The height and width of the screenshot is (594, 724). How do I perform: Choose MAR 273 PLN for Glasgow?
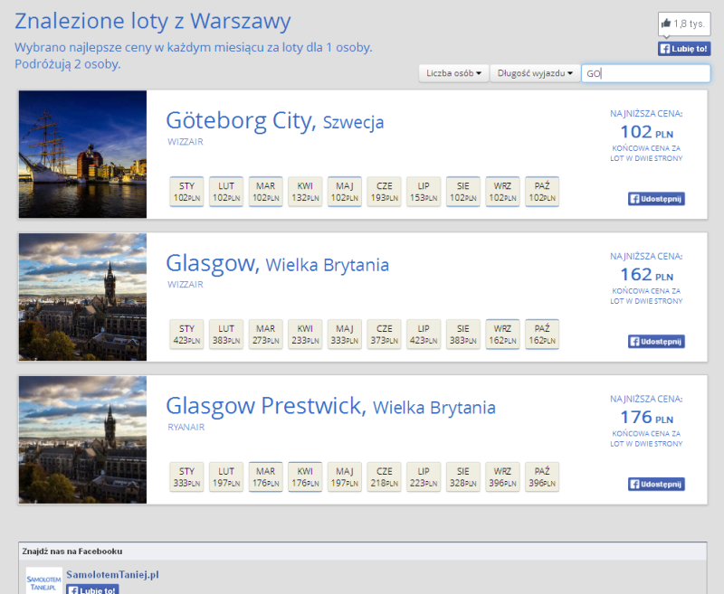(265, 335)
